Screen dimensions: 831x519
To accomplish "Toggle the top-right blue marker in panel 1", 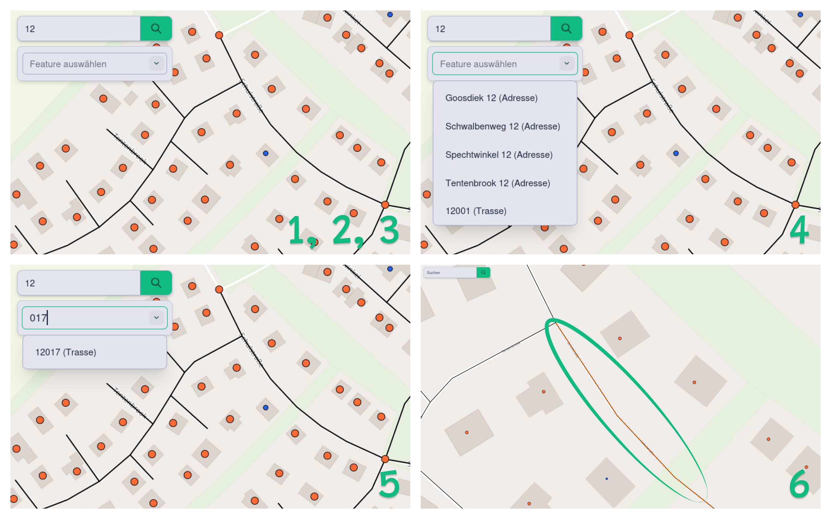I will coord(390,14).
